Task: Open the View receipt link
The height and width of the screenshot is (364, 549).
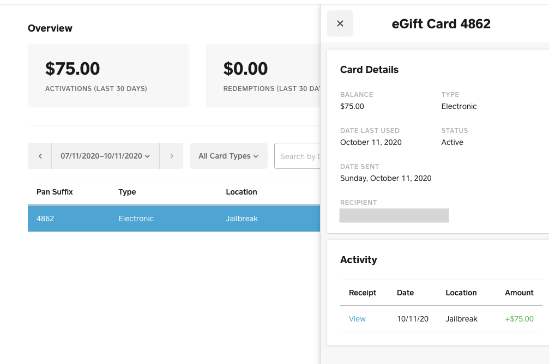Action: point(357,319)
